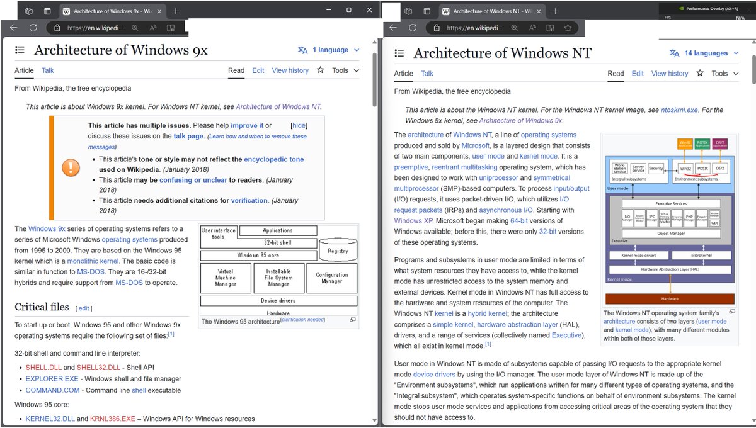This screenshot has width=756, height=428.
Task: Select the Article tab on Windows 9x article
Action: pyautogui.click(x=24, y=70)
